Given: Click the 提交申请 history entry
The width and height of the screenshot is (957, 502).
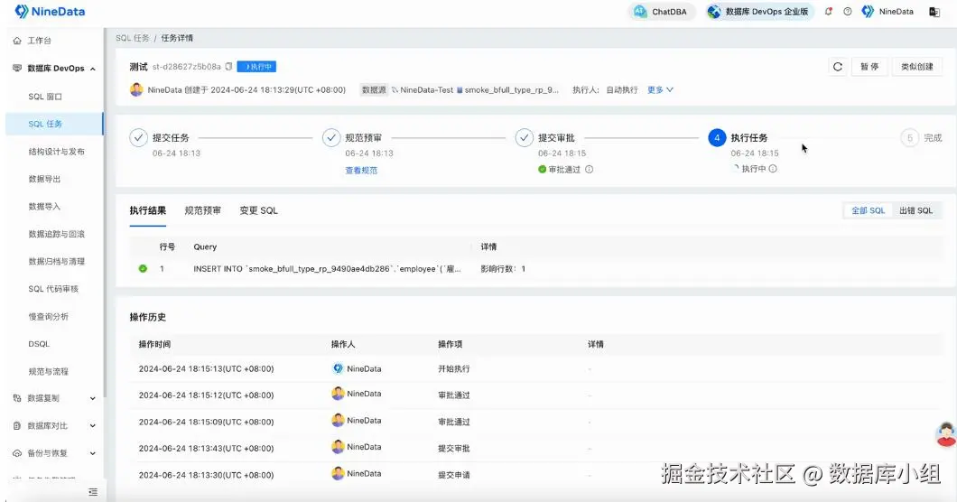Looking at the screenshot, I should [x=453, y=475].
